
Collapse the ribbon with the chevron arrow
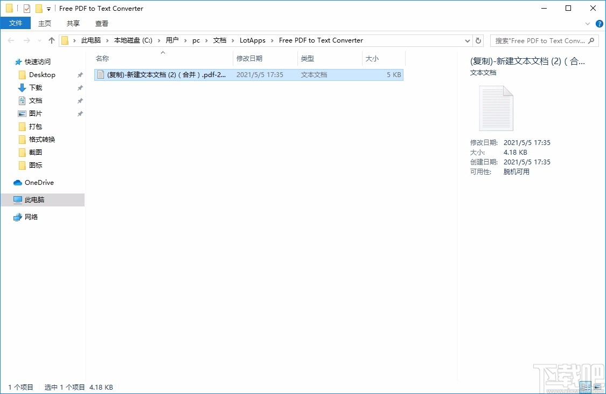(x=588, y=23)
